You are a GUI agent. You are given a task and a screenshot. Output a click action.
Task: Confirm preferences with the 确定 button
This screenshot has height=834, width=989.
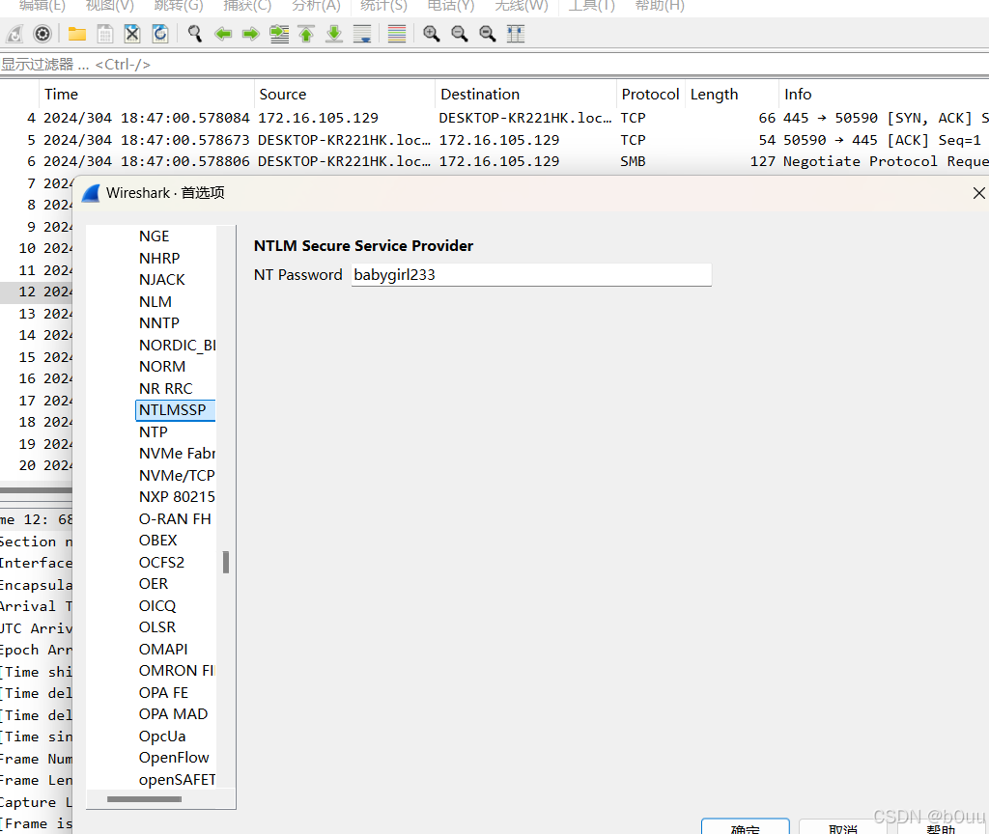[x=745, y=827]
